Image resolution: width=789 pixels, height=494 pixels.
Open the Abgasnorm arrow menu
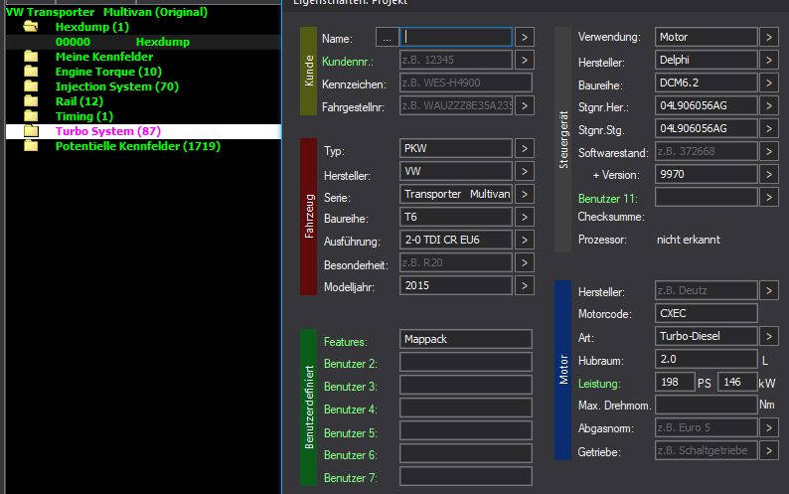click(769, 428)
